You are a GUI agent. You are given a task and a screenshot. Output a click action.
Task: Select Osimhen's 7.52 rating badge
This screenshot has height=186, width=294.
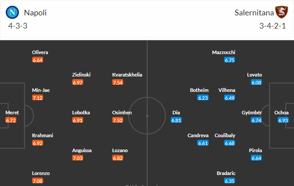point(118,120)
